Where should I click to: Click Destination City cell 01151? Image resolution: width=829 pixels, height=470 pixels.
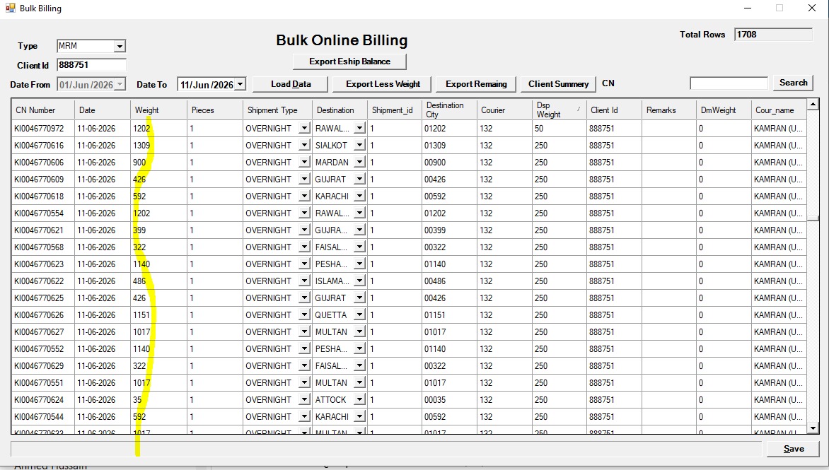coord(449,315)
